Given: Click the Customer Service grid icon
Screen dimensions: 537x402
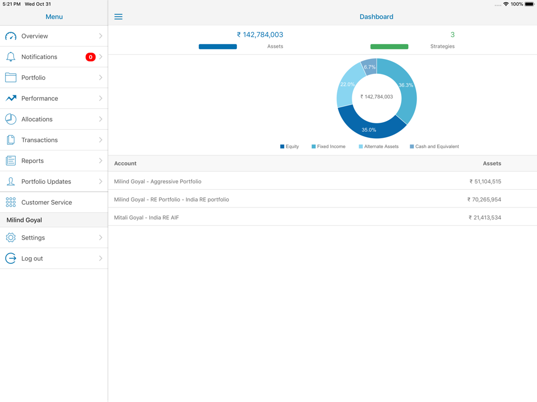Looking at the screenshot, I should pyautogui.click(x=11, y=203).
